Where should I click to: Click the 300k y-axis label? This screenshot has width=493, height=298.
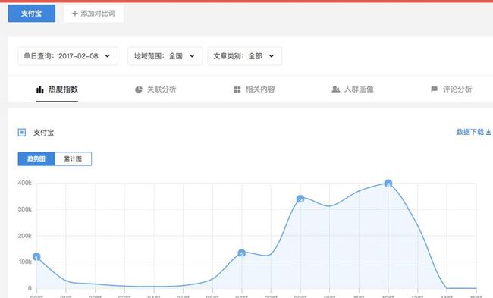coord(24,209)
